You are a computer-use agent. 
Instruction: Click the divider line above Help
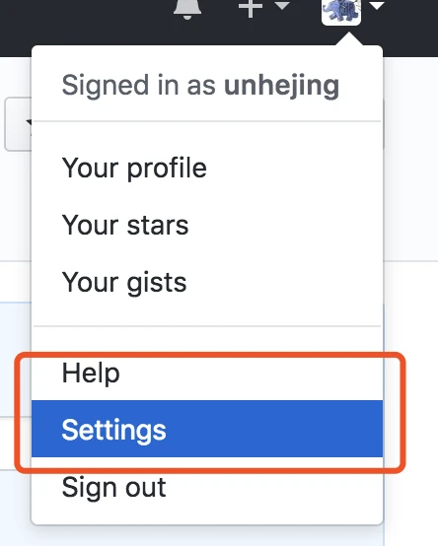coord(207,326)
